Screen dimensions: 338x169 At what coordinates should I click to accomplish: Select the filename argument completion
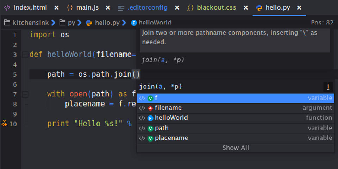236,108
